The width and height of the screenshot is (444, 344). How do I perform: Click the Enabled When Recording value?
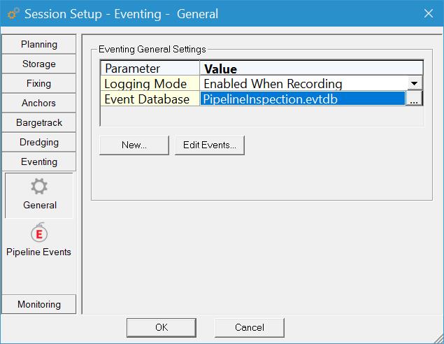click(x=302, y=84)
